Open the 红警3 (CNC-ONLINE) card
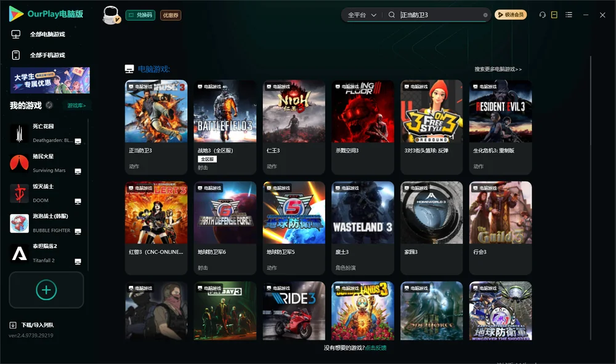 [156, 228]
